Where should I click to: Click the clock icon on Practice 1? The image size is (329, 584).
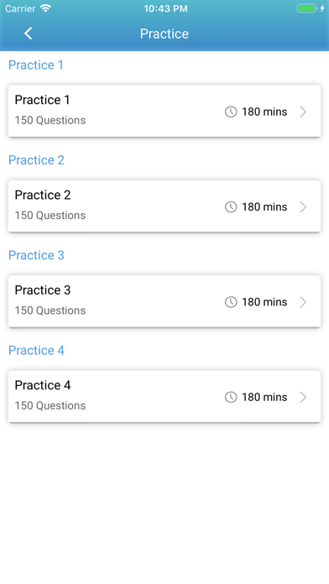click(231, 112)
